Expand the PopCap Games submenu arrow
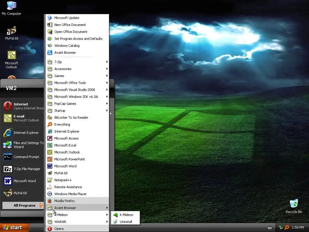 coord(107,104)
